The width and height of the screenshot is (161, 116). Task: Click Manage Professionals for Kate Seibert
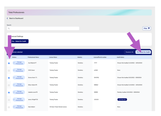pyautogui.click(x=19, y=107)
